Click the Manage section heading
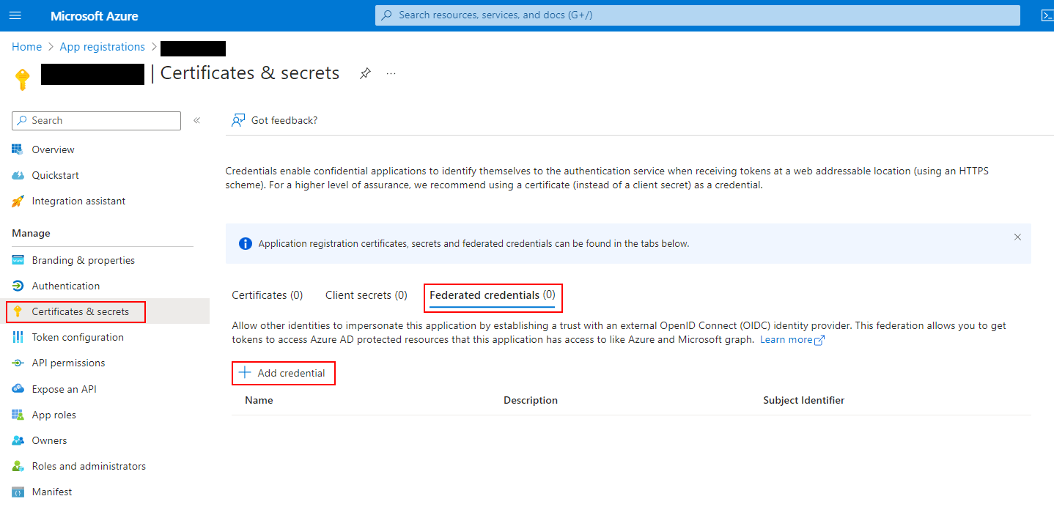Screen dimensions: 1054x507 click(31, 233)
